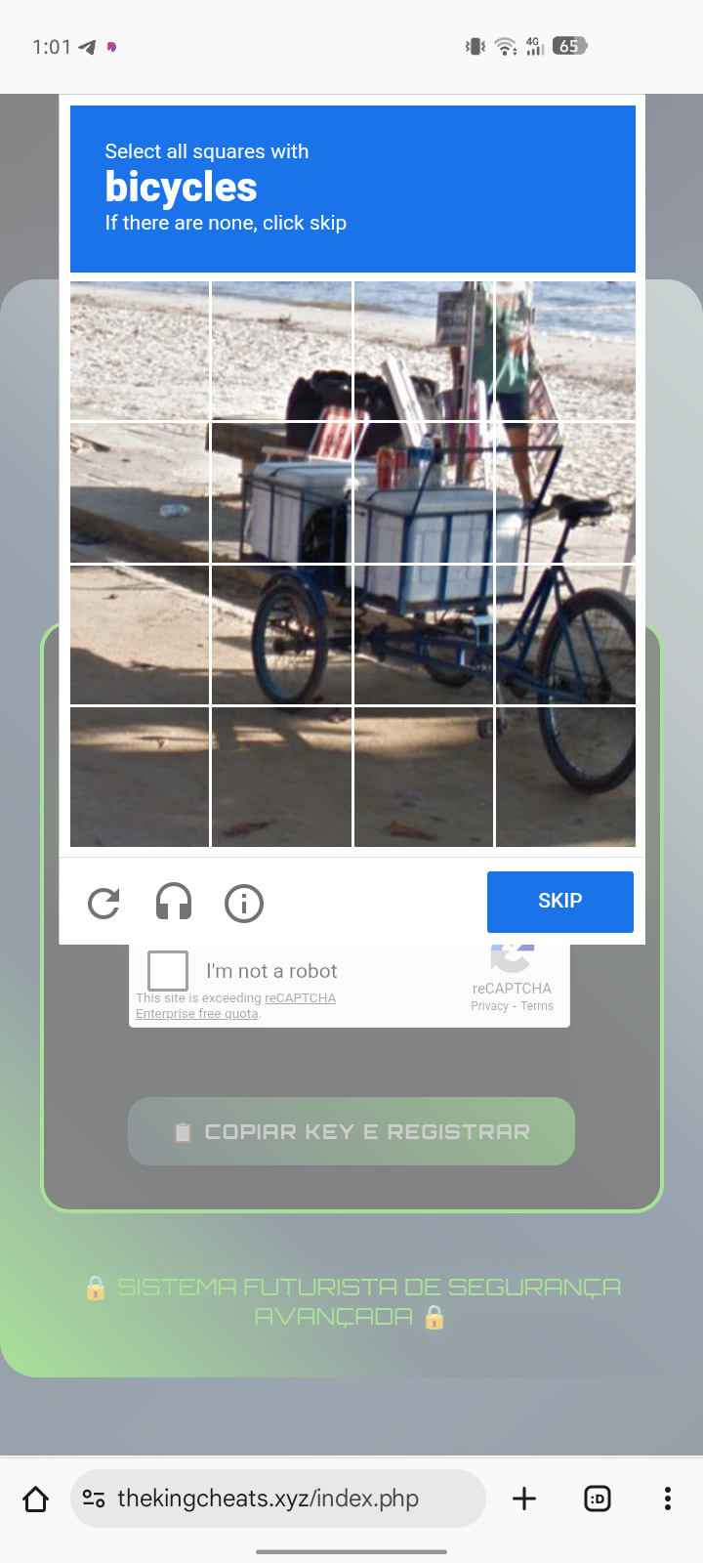This screenshot has height=1563, width=703.
Task: Tap site info icon in address bar
Action: tap(94, 1499)
